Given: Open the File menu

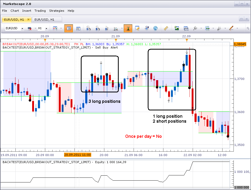Looking at the screenshot, I should (x=4, y=11).
